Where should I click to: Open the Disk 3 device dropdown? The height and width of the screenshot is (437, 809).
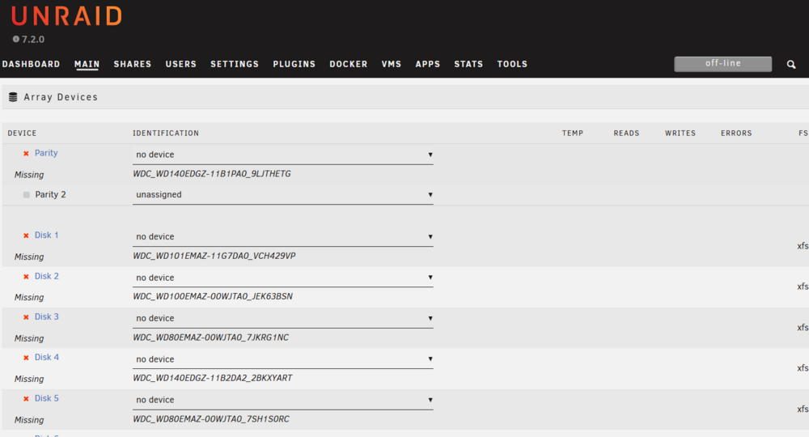pos(282,318)
